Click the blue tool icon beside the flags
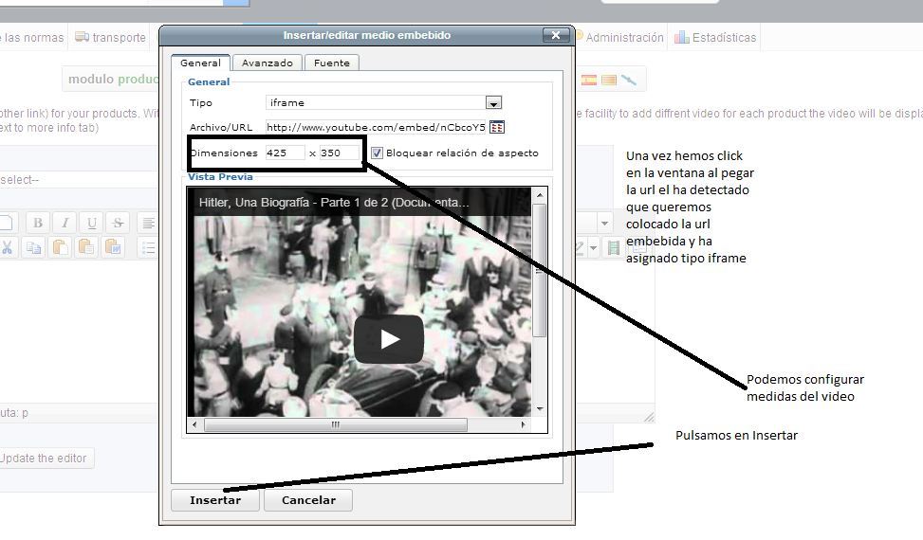923x540 pixels. (629, 80)
